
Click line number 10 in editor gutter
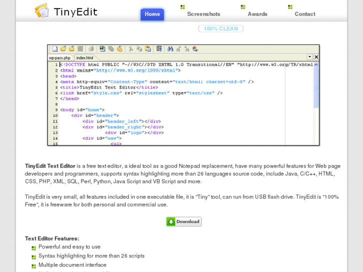[55, 115]
